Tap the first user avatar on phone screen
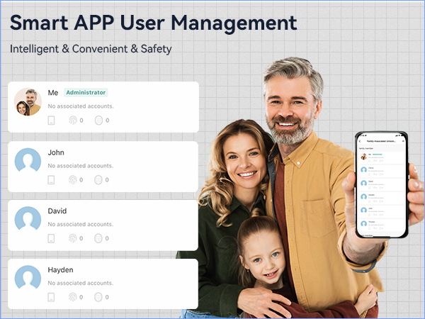Screen dimensions: 425x319 pos(364,157)
